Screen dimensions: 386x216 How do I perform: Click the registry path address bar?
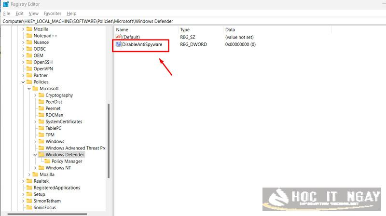pos(193,21)
